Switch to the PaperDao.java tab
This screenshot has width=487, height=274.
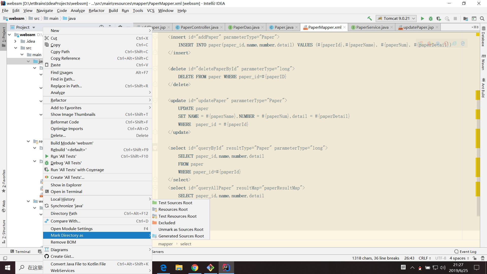[x=246, y=27]
